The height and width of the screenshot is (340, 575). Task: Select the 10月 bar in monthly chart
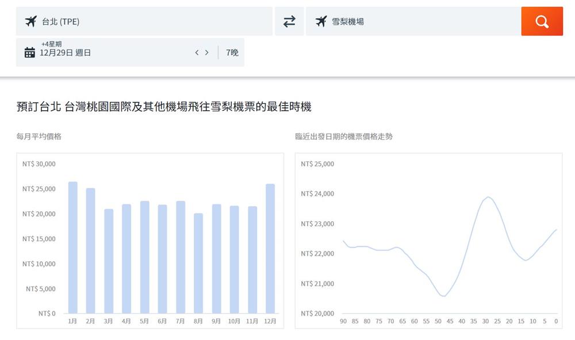[x=234, y=260]
